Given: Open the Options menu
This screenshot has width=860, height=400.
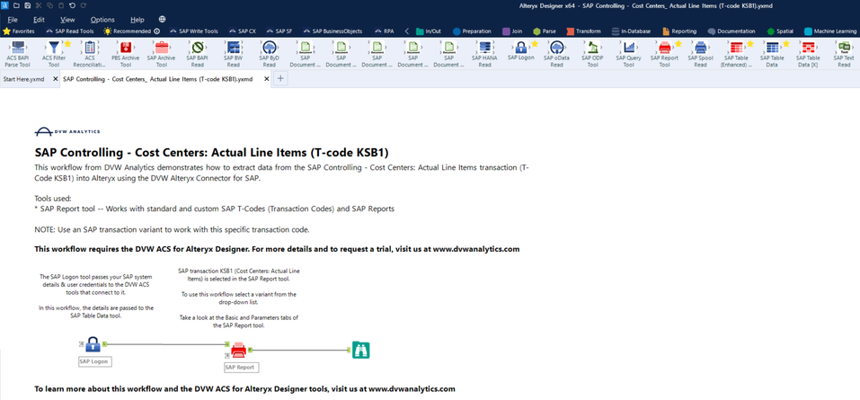Looking at the screenshot, I should 102,20.
